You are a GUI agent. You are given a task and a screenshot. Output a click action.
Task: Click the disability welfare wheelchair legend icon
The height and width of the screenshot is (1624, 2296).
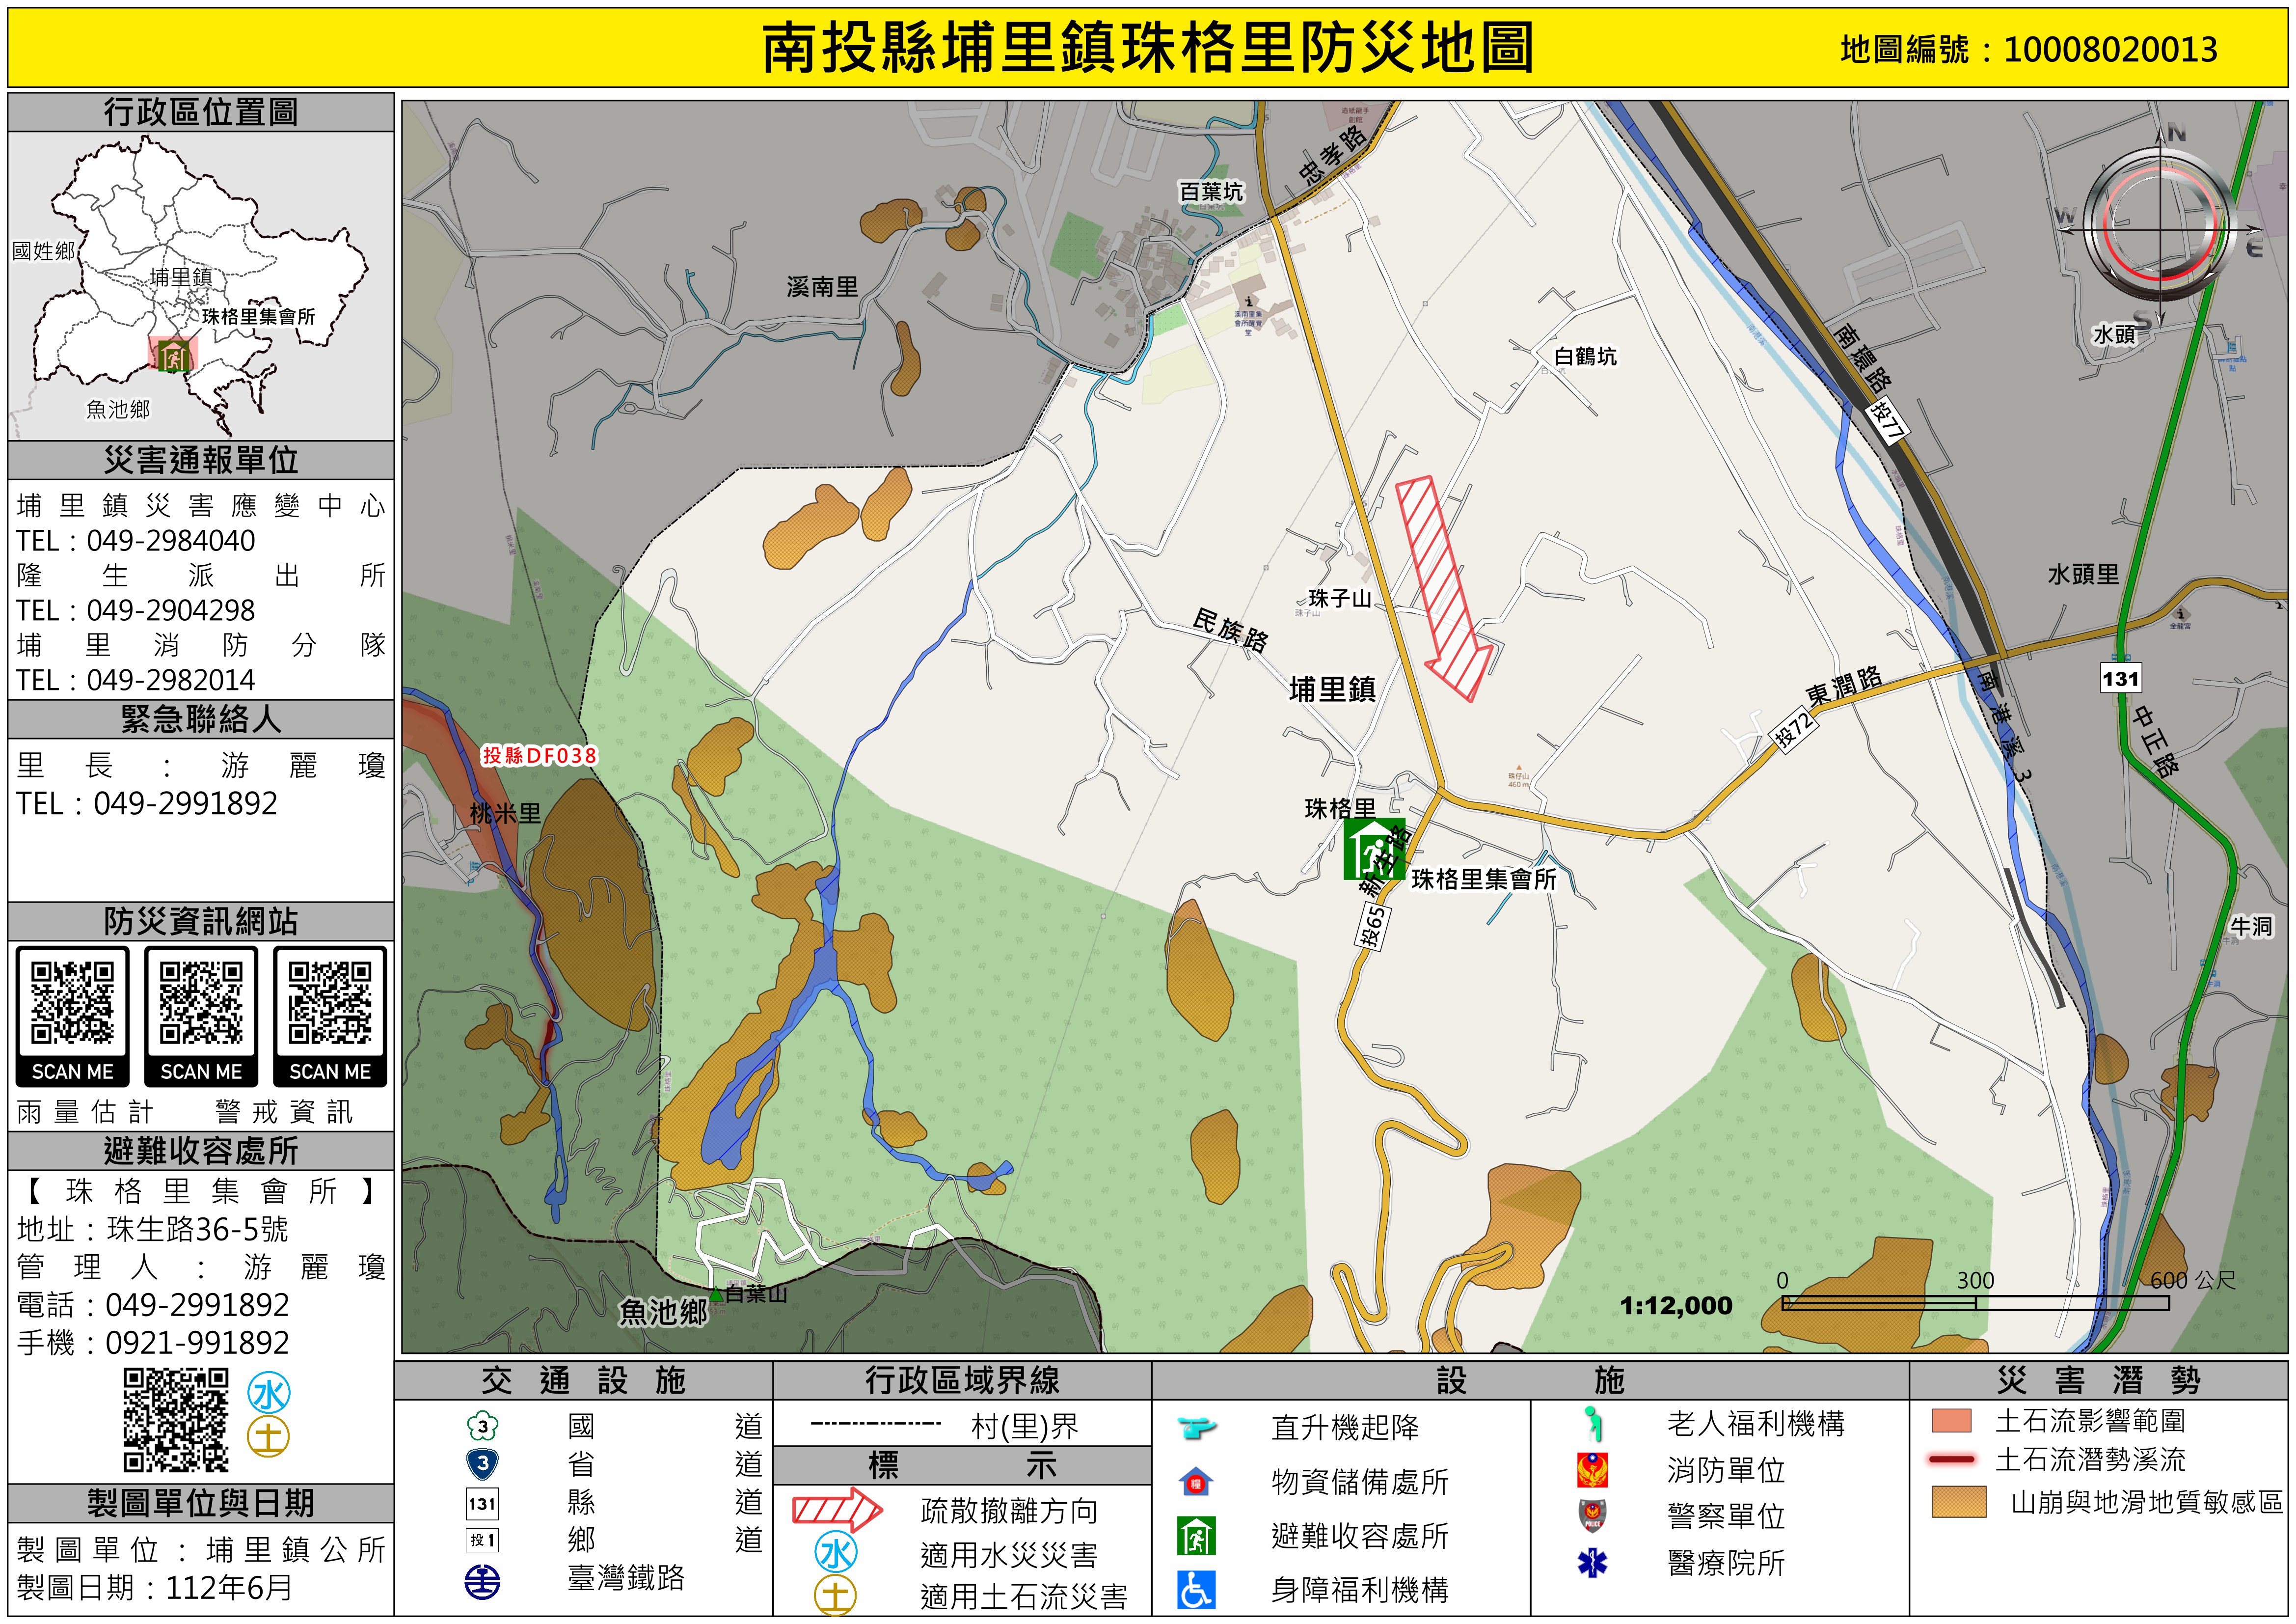1196,1590
